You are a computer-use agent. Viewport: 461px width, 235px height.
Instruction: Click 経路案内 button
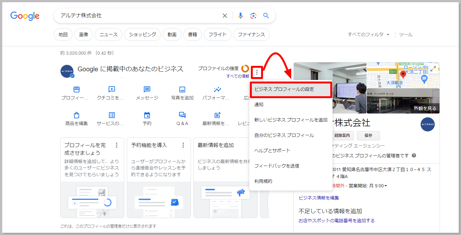[342, 136]
